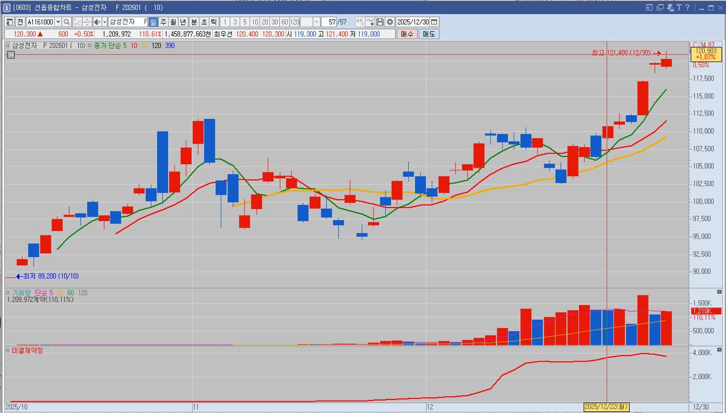
Task: Open the dropdown next to speaker icon
Action: (105, 22)
